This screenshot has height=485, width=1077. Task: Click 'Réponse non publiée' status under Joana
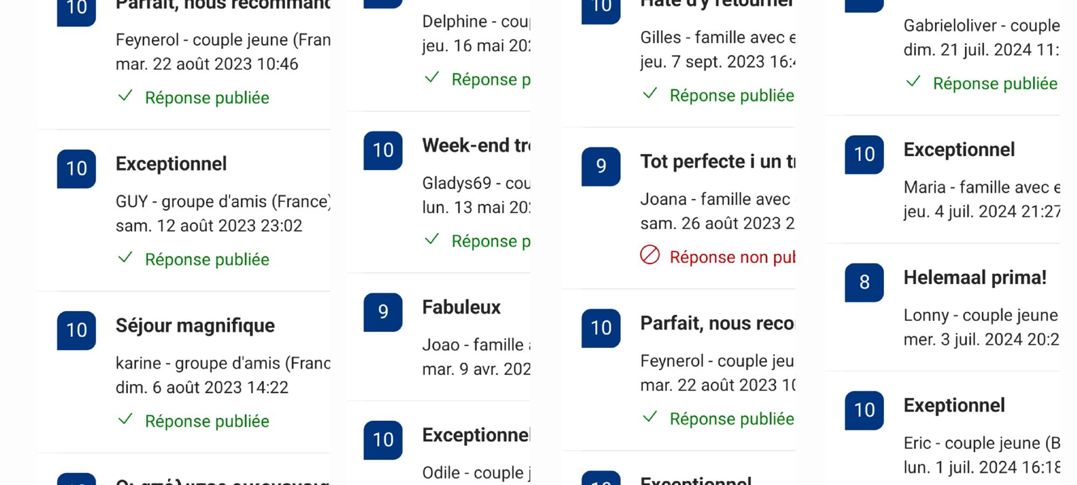[x=732, y=257]
